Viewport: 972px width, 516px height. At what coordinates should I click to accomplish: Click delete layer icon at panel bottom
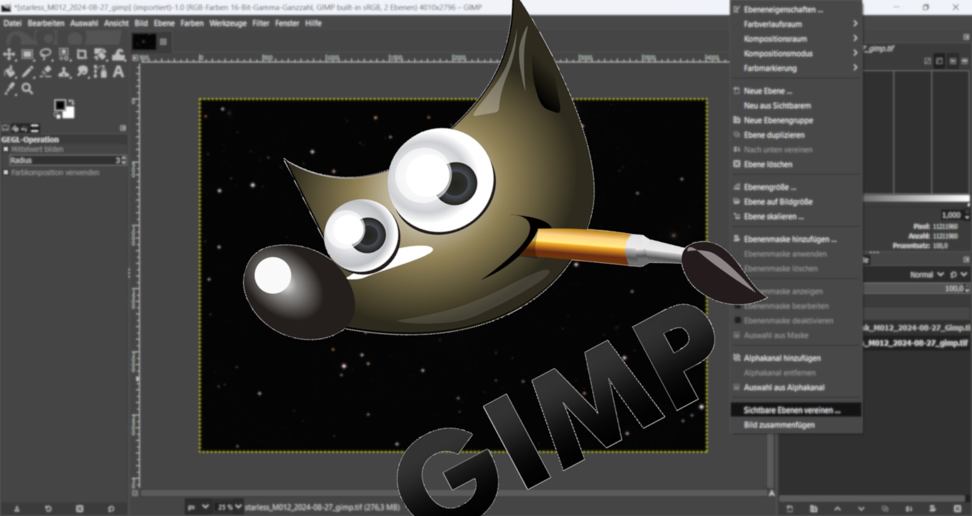[x=957, y=508]
